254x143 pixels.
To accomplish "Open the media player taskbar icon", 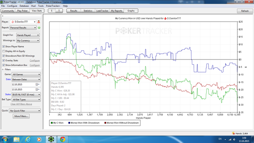I will (x=39, y=139).
